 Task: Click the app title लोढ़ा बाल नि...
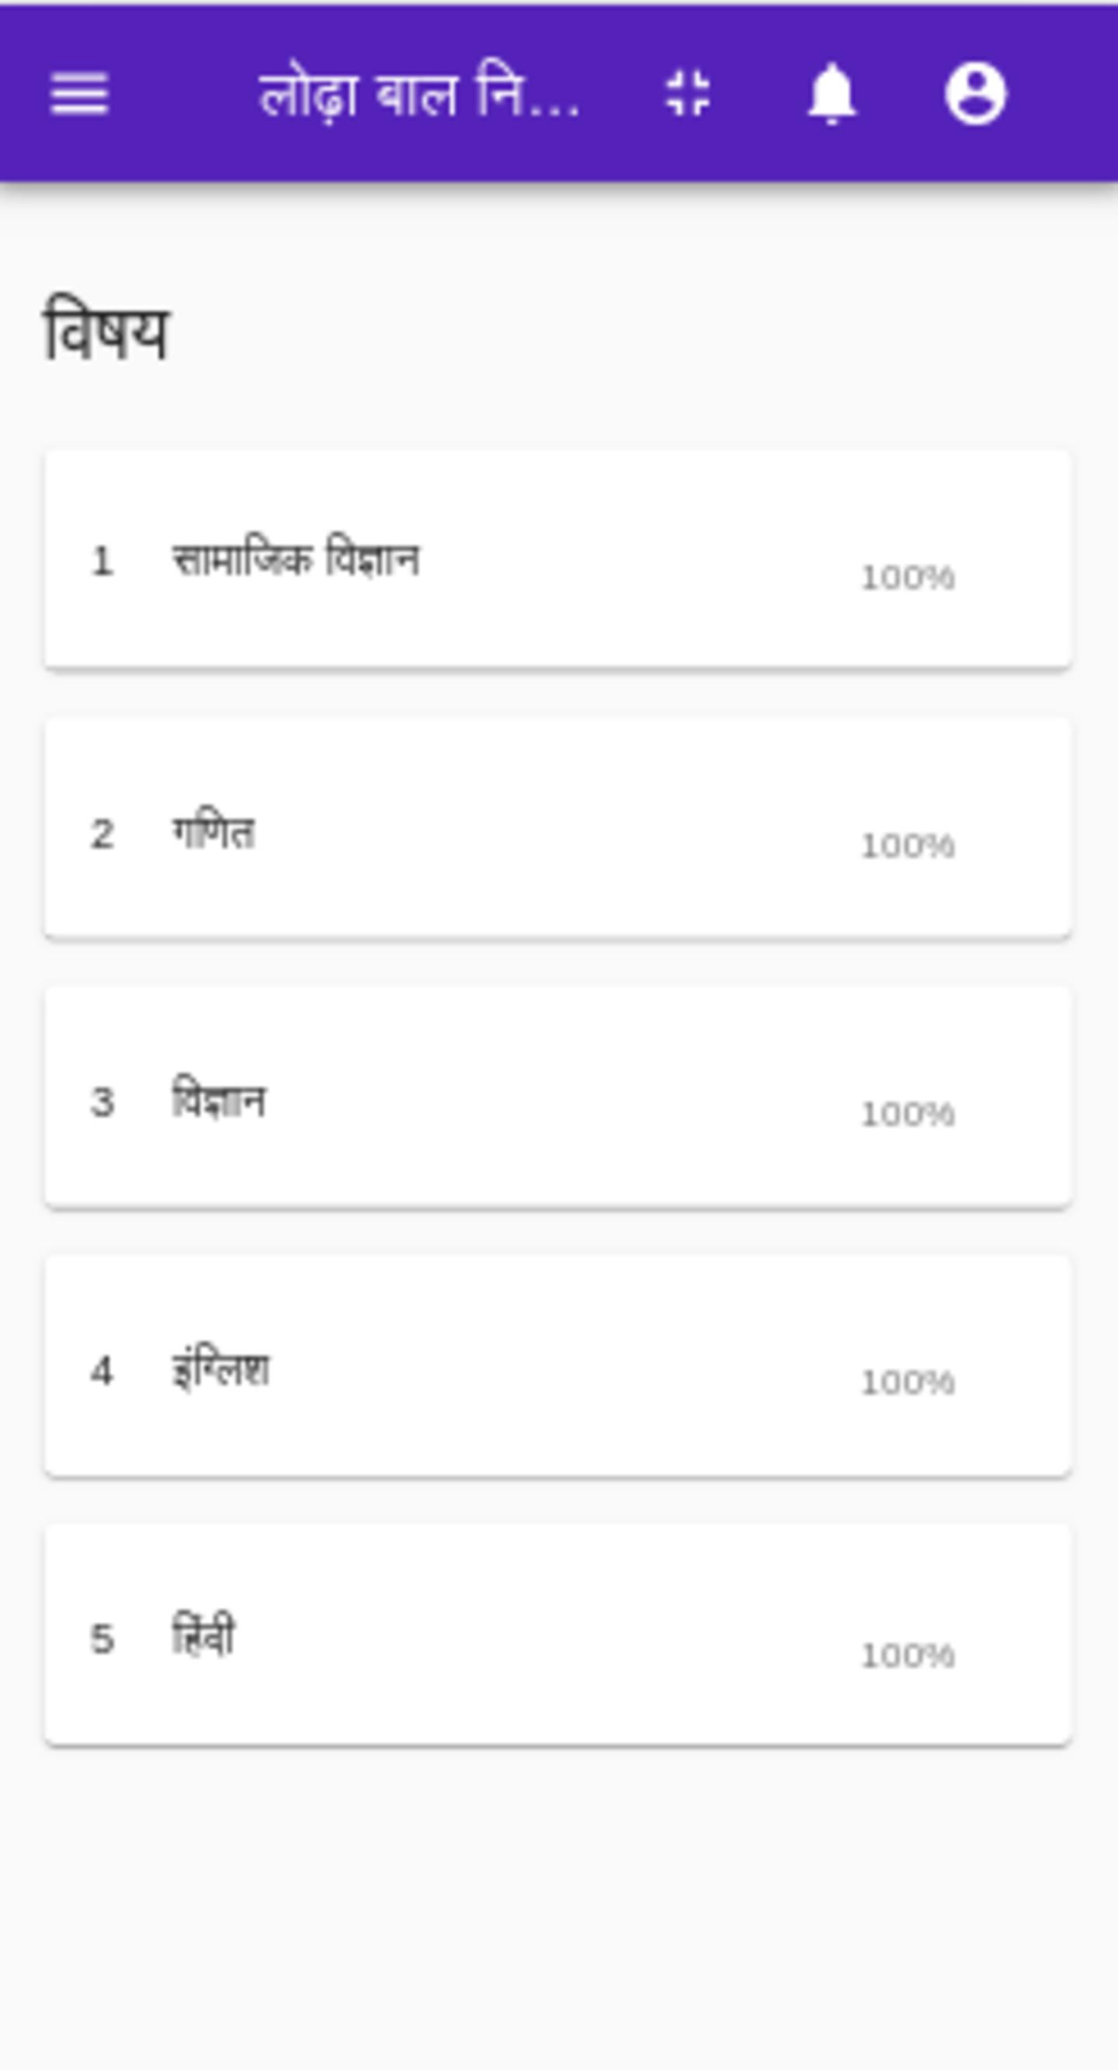tap(418, 95)
